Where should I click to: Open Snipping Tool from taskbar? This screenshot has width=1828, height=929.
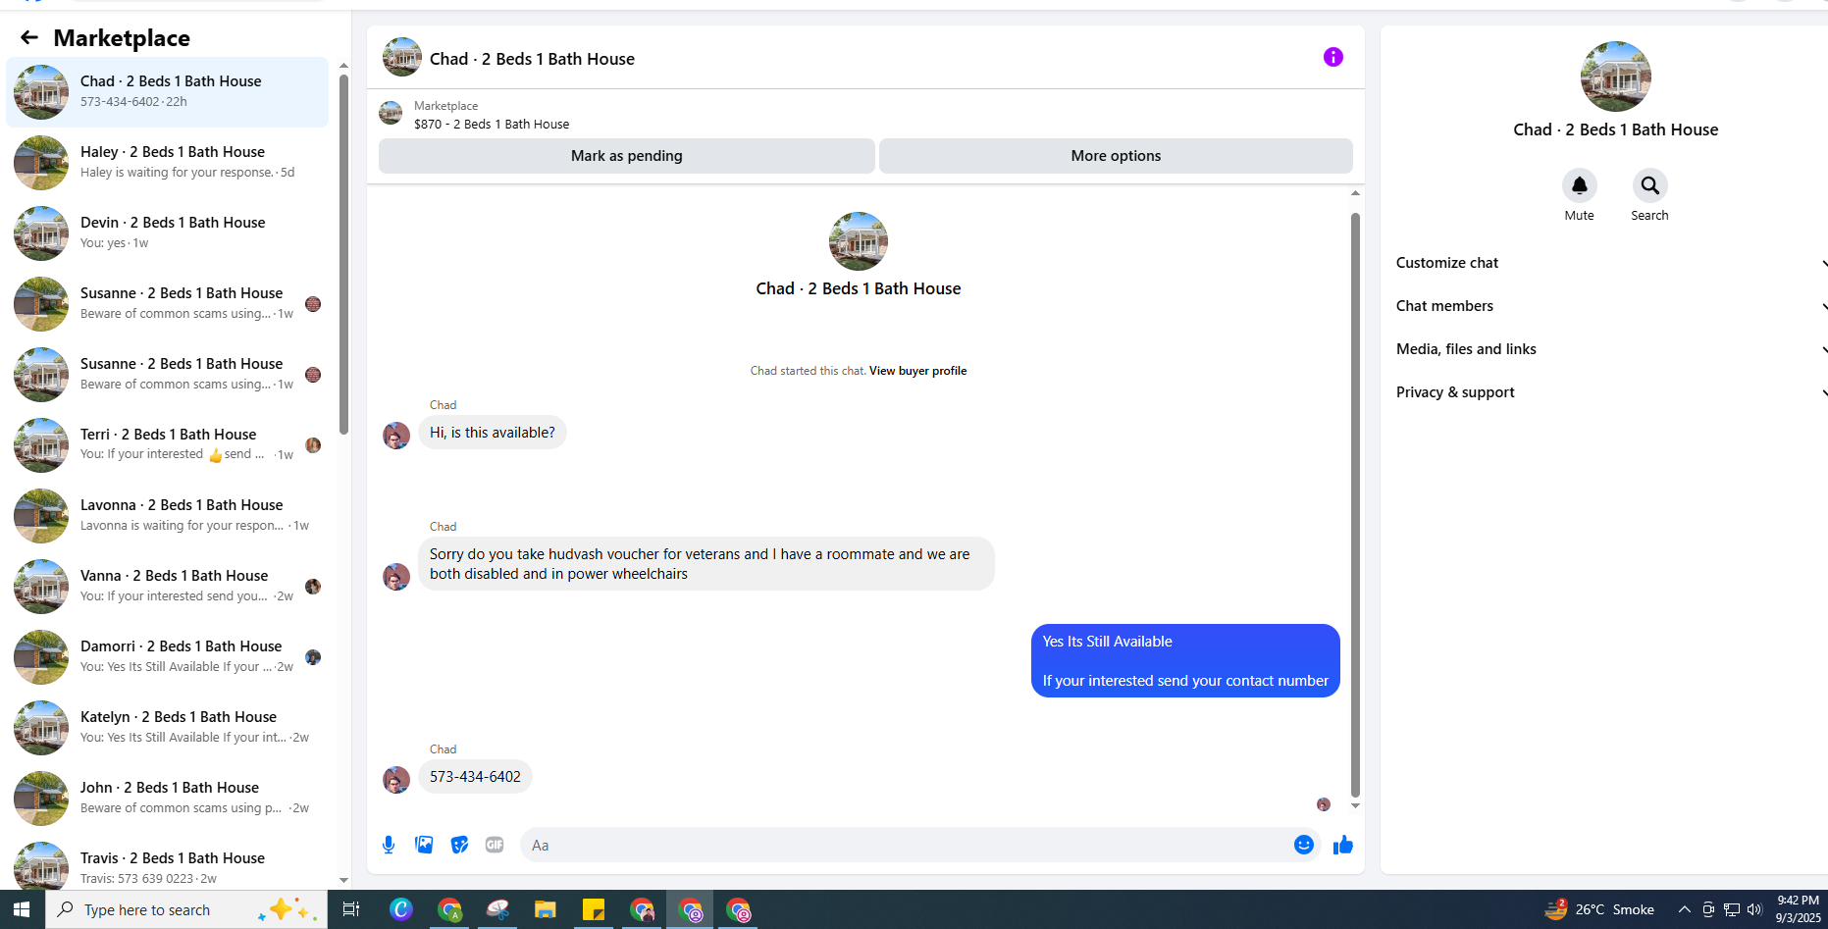(497, 909)
